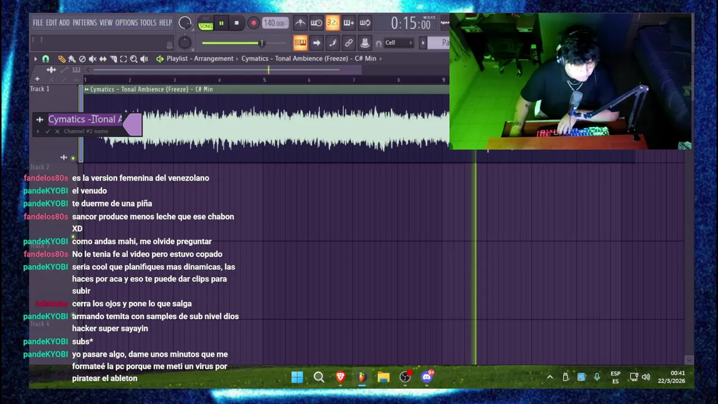Toggle the metronome button
Image resolution: width=718 pixels, height=404 pixels.
[x=300, y=23]
